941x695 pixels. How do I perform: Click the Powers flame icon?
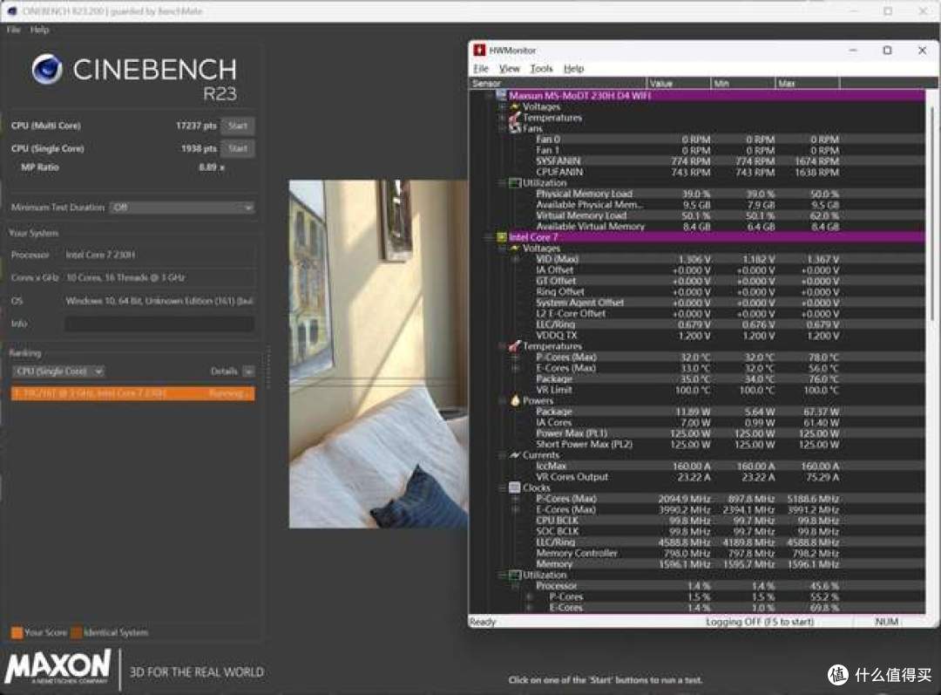coord(515,400)
